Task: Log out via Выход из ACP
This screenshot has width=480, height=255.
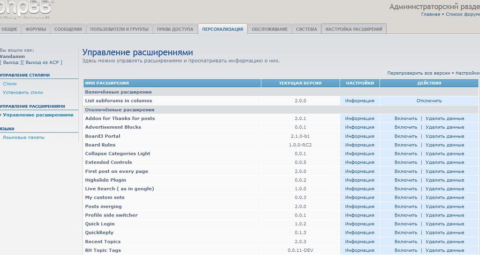Action: coord(44,62)
